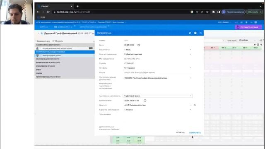Screen dimensions: 265x149
Task: Open clock time picker beside 20.01.2023 11:00
Action: (145, 101)
